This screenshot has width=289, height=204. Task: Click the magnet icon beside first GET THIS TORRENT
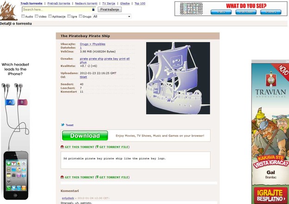coord(62,147)
